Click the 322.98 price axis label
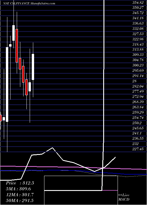The image size is (147, 205). point(138,39)
